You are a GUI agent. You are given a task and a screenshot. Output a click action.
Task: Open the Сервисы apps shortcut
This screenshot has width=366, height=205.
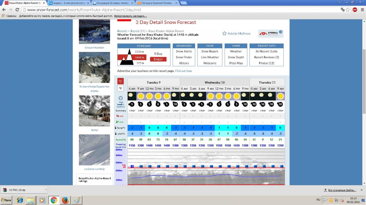click(9, 16)
